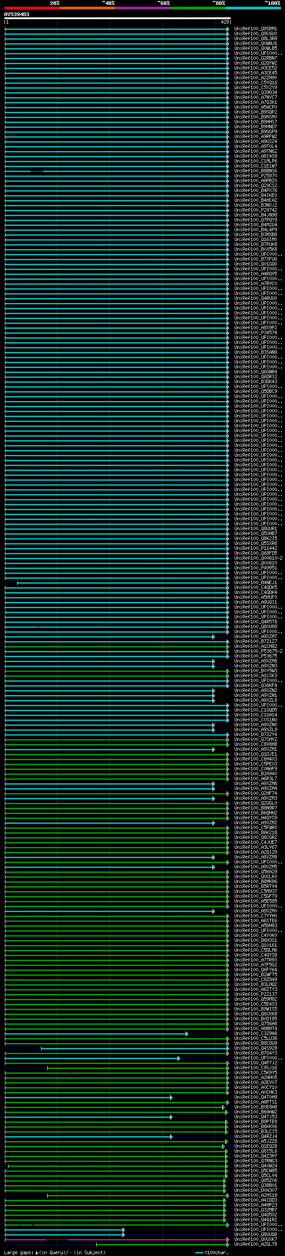The width and height of the screenshot is (285, 1256).
Task: Click the label UniRef100_Q1DJE1
Action: pos(255,754)
